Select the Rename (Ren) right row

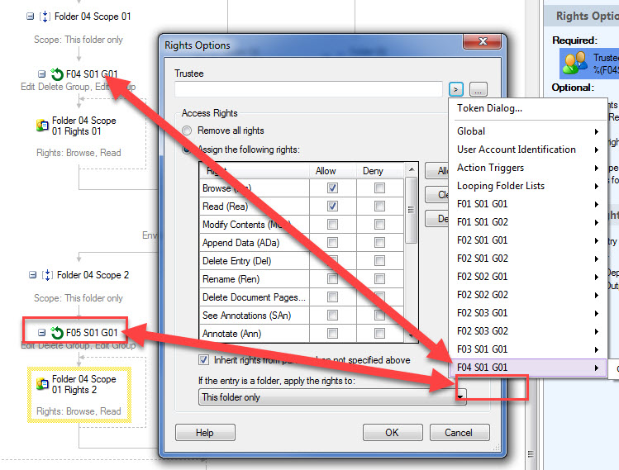point(302,279)
